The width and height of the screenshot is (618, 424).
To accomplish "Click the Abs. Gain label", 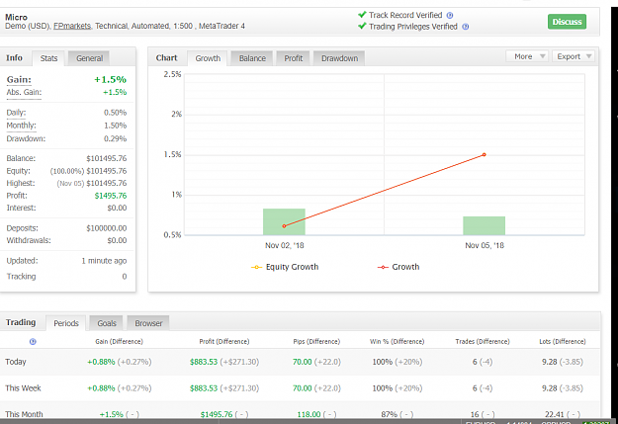I will [24, 92].
